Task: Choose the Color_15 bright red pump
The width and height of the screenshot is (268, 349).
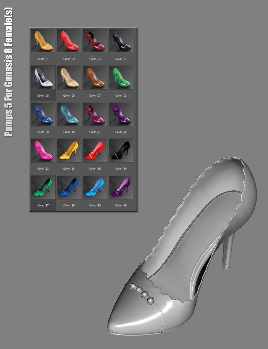Action: [95, 151]
